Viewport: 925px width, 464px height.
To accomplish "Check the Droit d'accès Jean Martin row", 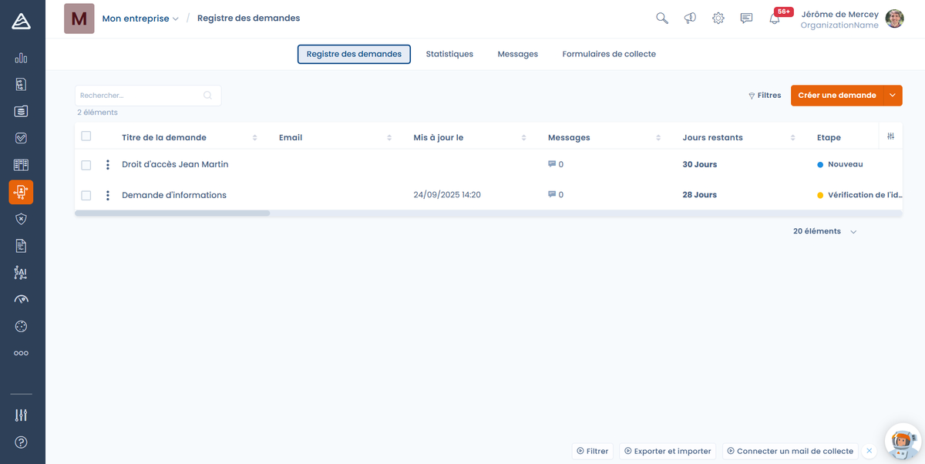I will pos(86,165).
